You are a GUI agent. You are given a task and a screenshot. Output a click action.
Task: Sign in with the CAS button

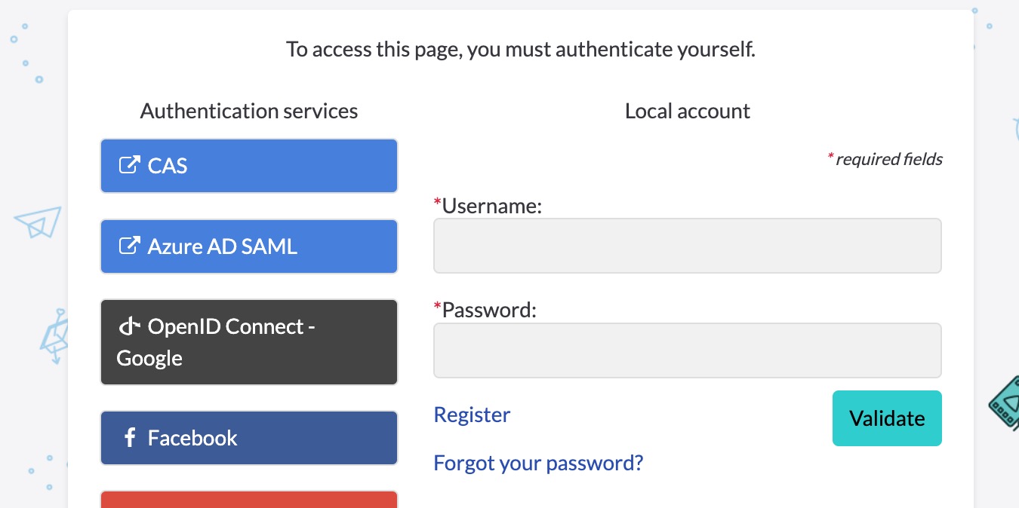coord(249,166)
